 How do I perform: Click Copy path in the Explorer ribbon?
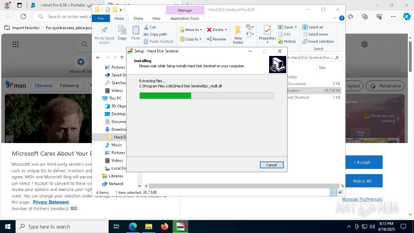coord(155,34)
